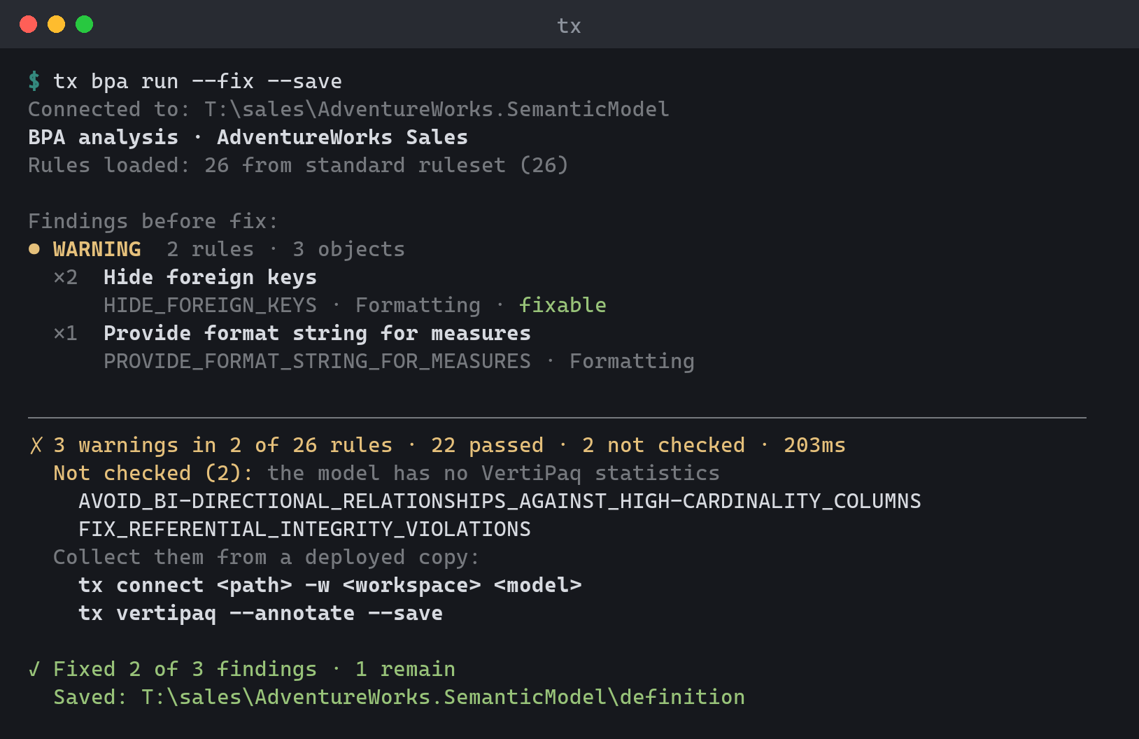Click the green maximize window button
1139x739 pixels.
click(84, 24)
